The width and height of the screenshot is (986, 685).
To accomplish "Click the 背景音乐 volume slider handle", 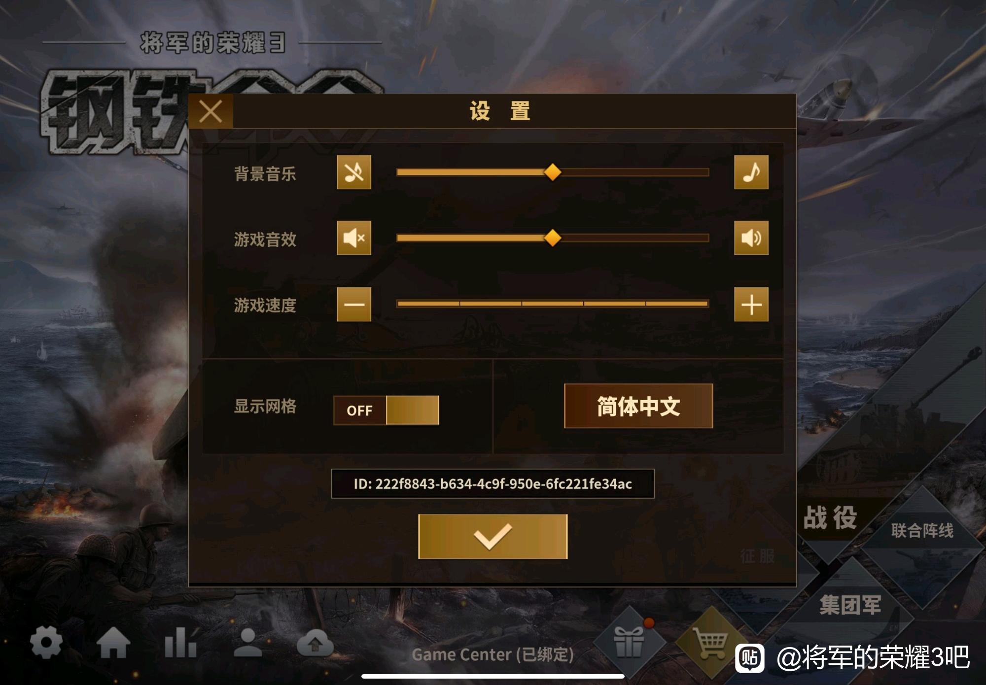I will coord(552,172).
